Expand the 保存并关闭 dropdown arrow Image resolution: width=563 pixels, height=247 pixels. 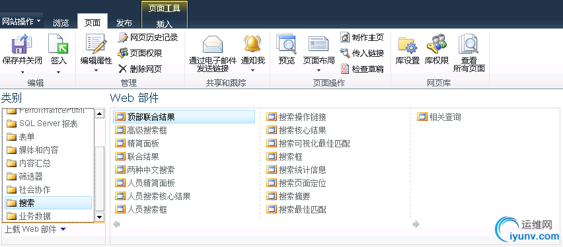[x=22, y=72]
